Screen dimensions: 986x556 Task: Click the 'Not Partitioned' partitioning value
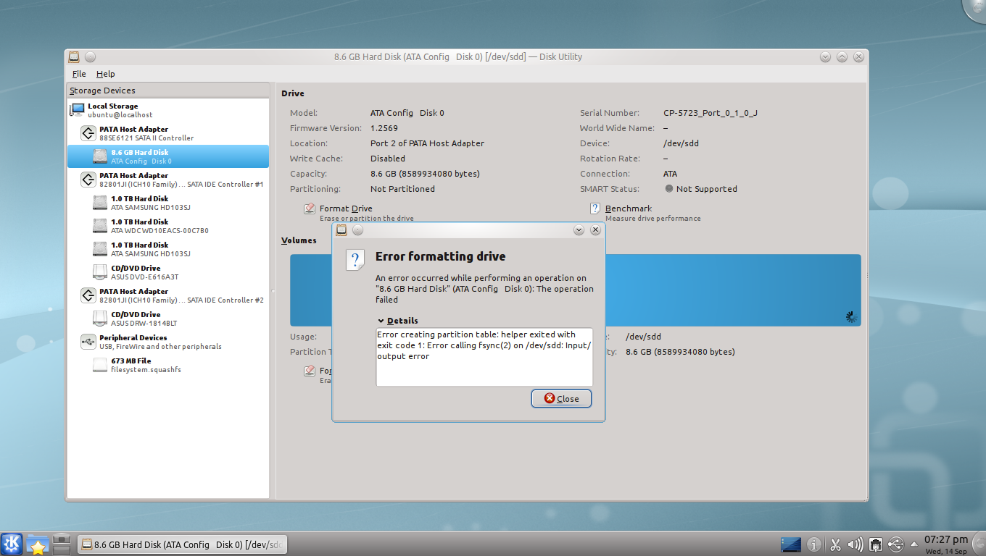(402, 189)
